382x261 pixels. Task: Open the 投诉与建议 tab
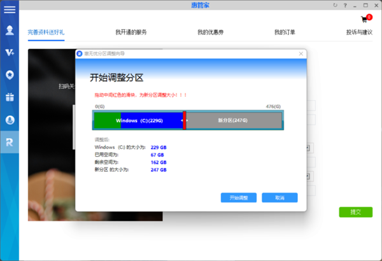(359, 32)
